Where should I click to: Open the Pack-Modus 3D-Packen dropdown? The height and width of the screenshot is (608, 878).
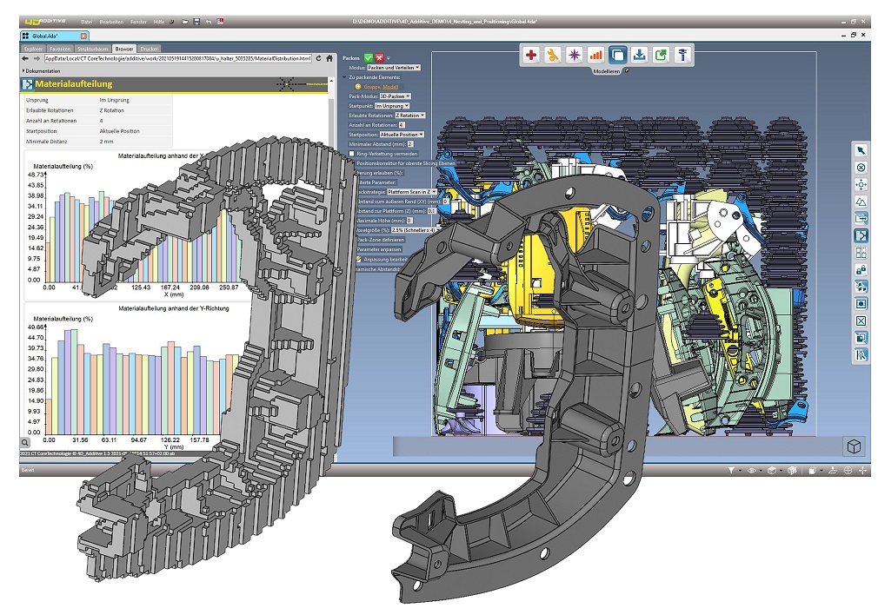393,96
